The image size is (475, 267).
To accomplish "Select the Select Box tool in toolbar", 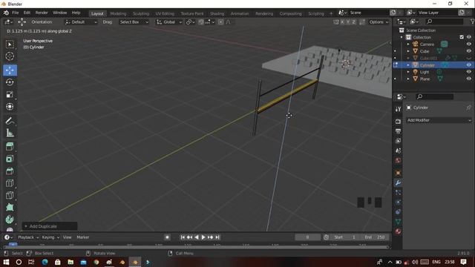I will [10, 44].
